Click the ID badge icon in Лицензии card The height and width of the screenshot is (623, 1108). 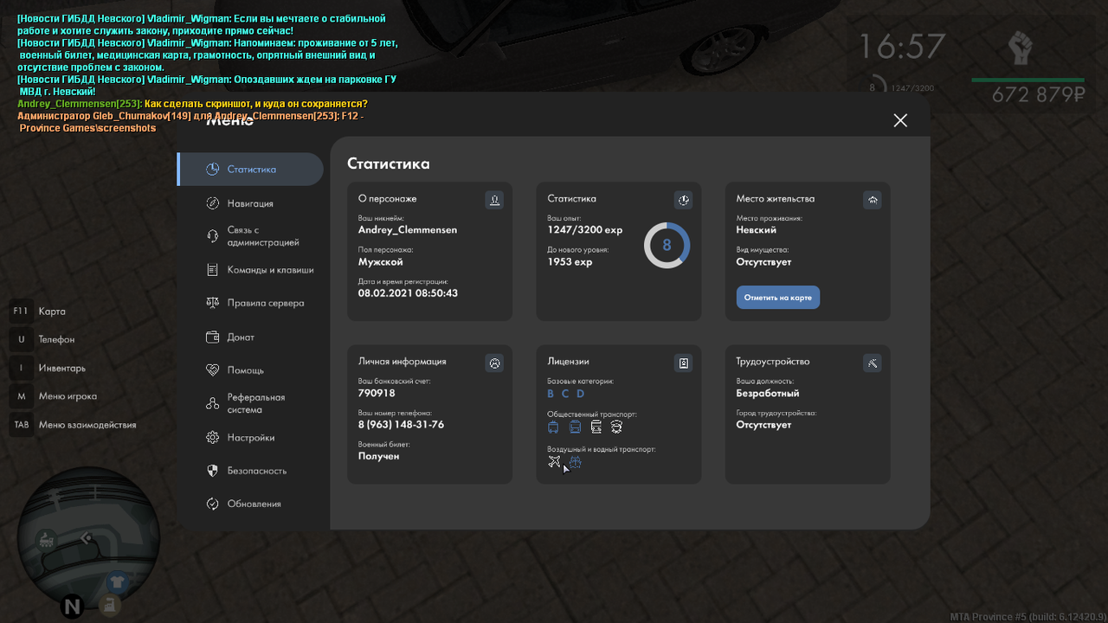[x=683, y=363]
